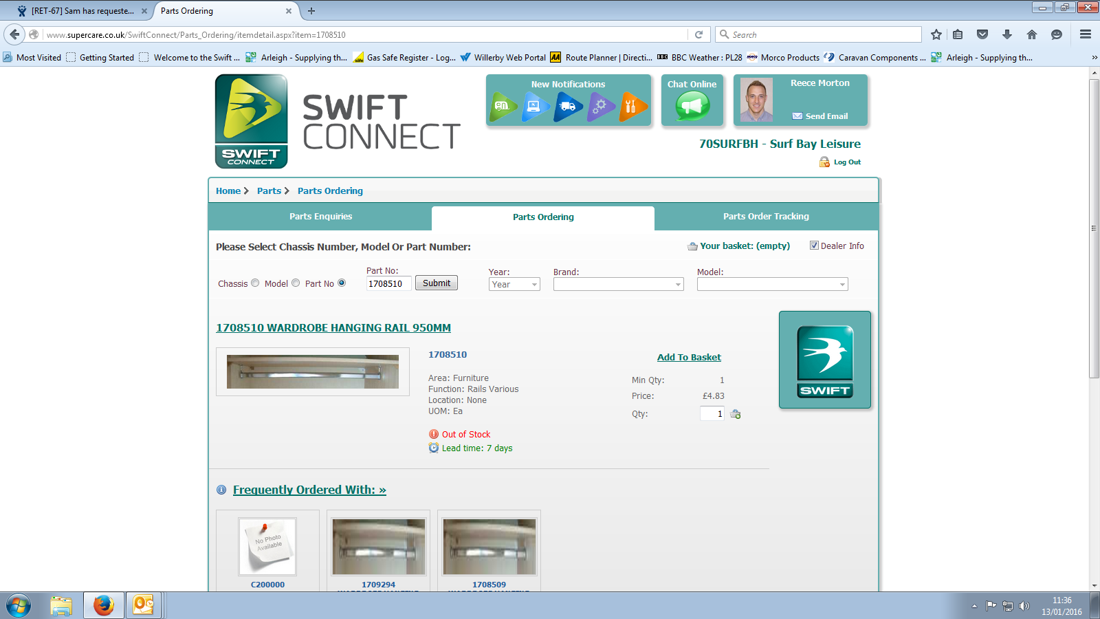Click the Swift Connect logo
Image resolution: width=1100 pixels, height=619 pixels.
[x=252, y=121]
